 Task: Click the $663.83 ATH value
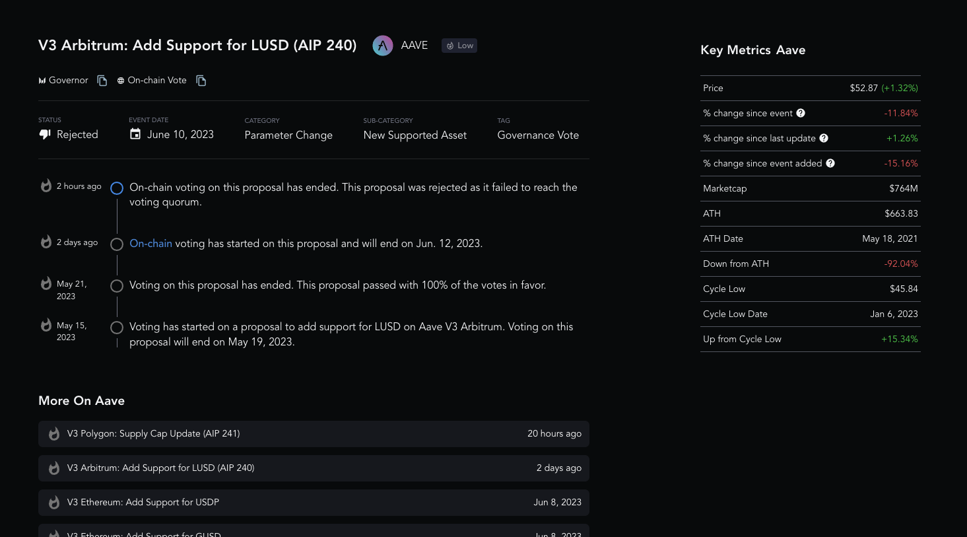click(902, 213)
